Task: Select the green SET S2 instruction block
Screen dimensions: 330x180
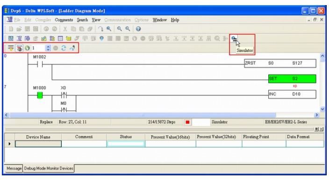Action: (292, 79)
